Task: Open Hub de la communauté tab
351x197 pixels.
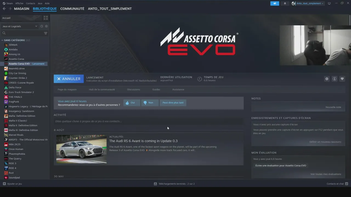Action: 102,89
